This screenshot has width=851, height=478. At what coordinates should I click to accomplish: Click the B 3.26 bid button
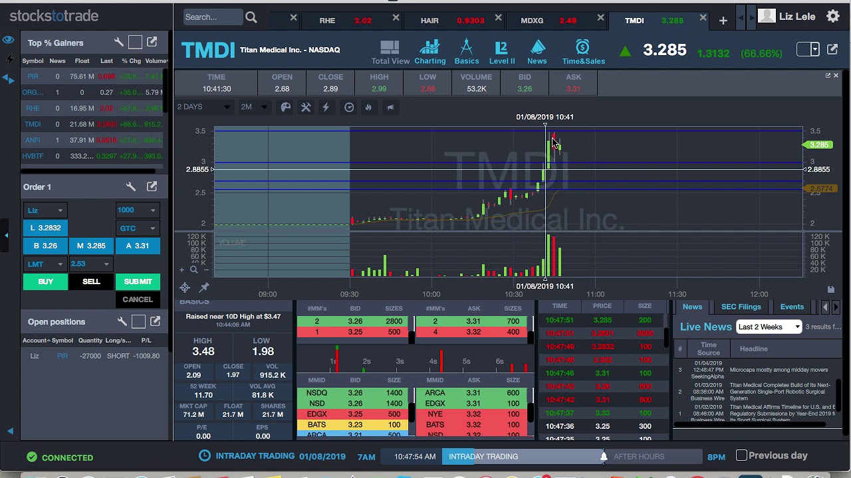click(45, 246)
